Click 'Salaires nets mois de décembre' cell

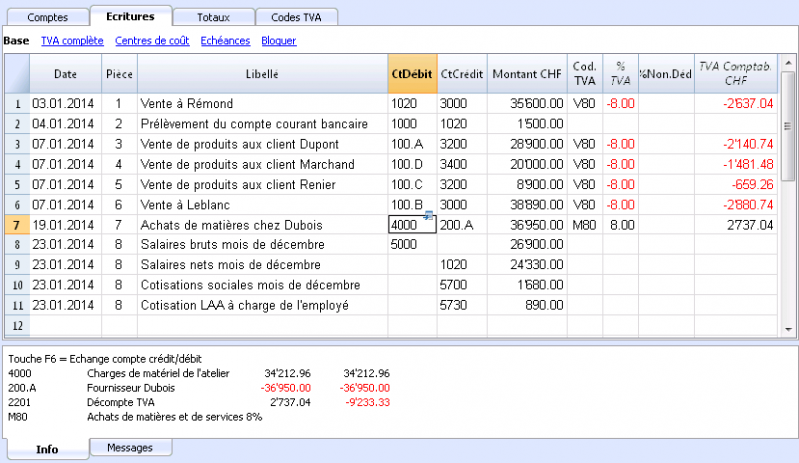point(262,265)
